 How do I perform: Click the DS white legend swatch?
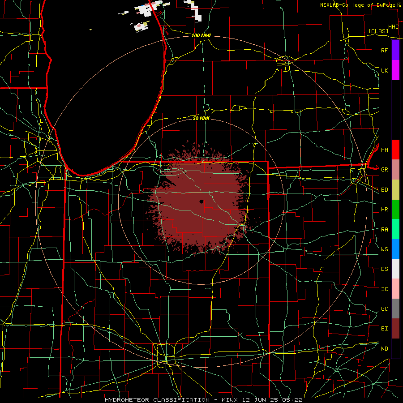(395, 269)
